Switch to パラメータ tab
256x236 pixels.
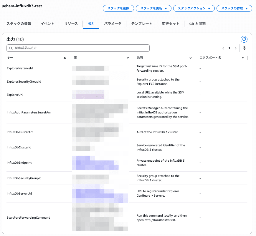coord(113,24)
